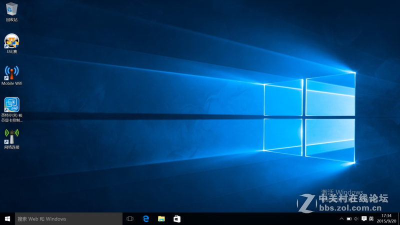The image size is (400, 225).
Task: Click the 回收站 label under Recycle Bin
Action: [11, 20]
